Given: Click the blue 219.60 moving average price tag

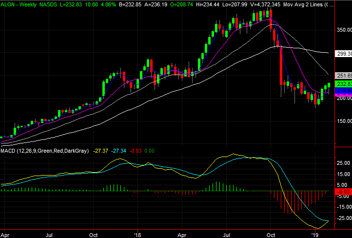Looking at the screenshot, I should pyautogui.click(x=344, y=90).
